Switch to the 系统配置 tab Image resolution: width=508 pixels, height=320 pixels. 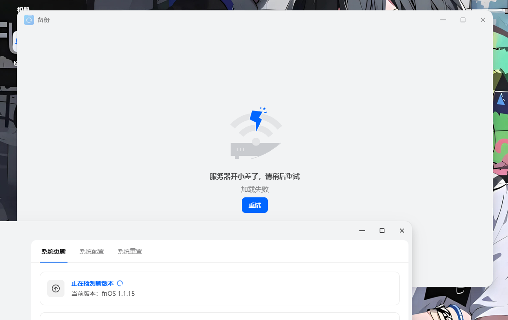pos(91,251)
